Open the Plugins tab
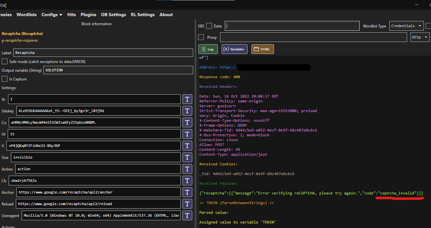 click(89, 15)
